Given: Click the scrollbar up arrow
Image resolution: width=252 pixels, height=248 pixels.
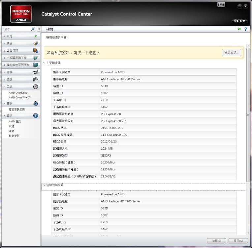Looking at the screenshot, I should click(x=248, y=46).
